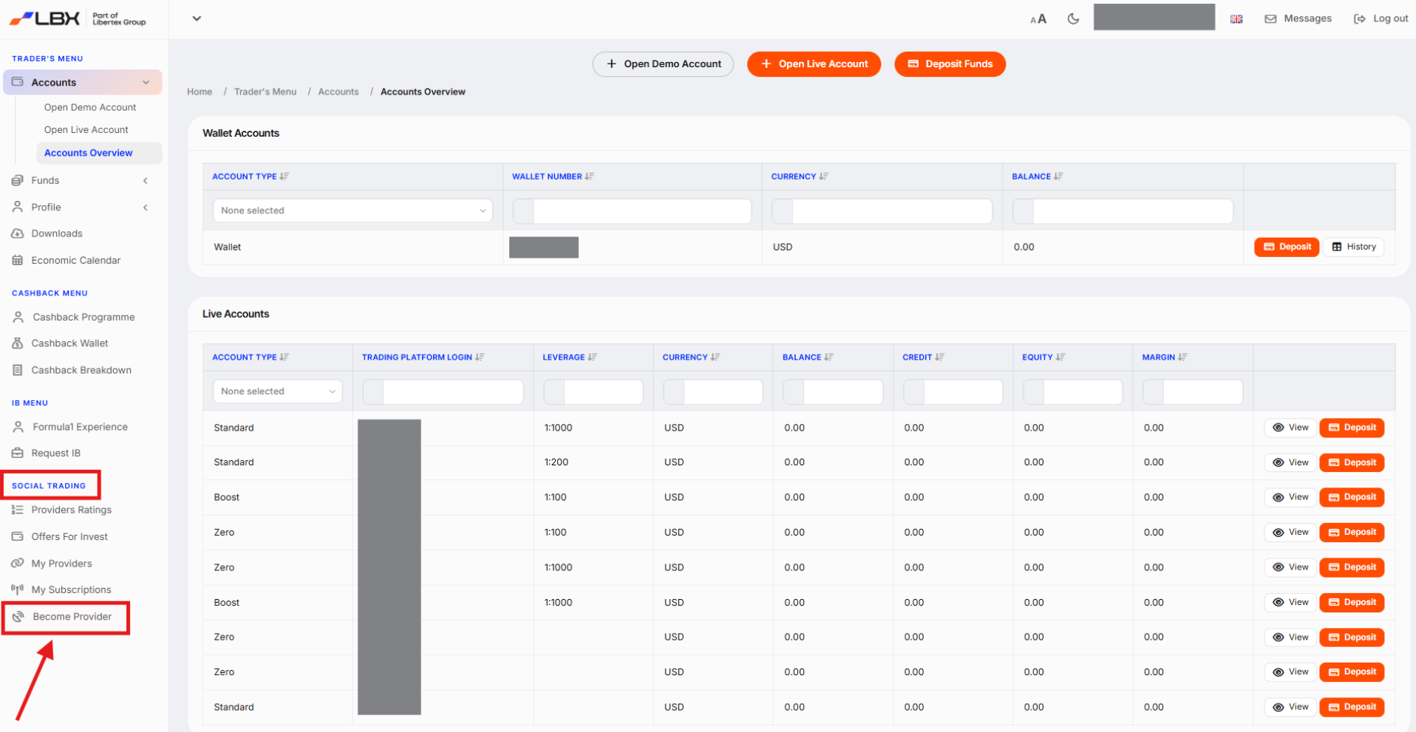View the Standard 1:1000 account
Viewport: 1416px width, 732px height.
click(1290, 428)
